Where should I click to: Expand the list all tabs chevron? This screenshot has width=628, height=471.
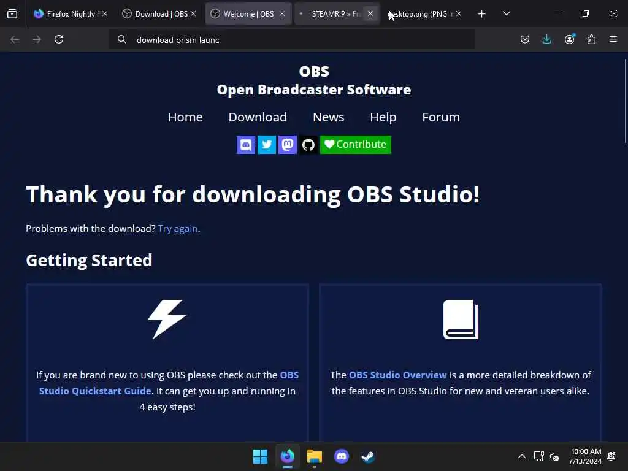tap(506, 13)
